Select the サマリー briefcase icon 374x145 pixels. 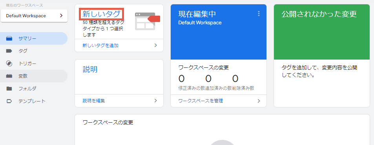(9, 38)
